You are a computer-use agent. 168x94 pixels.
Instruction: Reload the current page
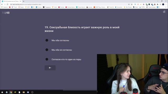8,4
